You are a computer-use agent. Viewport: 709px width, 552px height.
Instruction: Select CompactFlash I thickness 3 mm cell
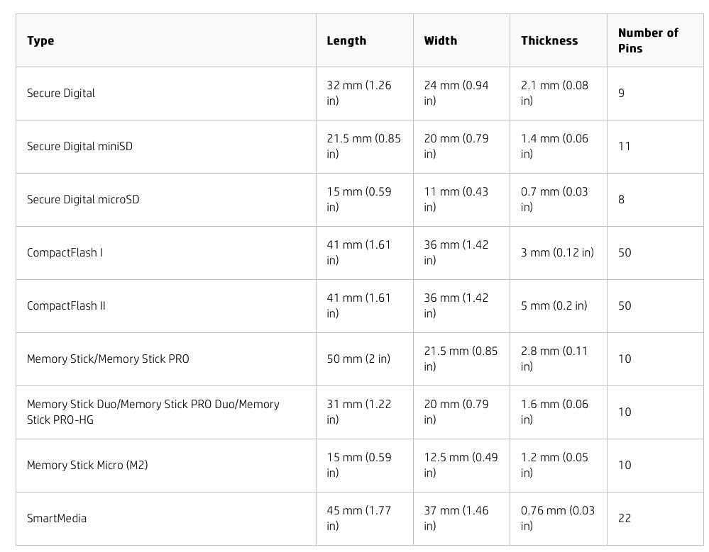[559, 253]
